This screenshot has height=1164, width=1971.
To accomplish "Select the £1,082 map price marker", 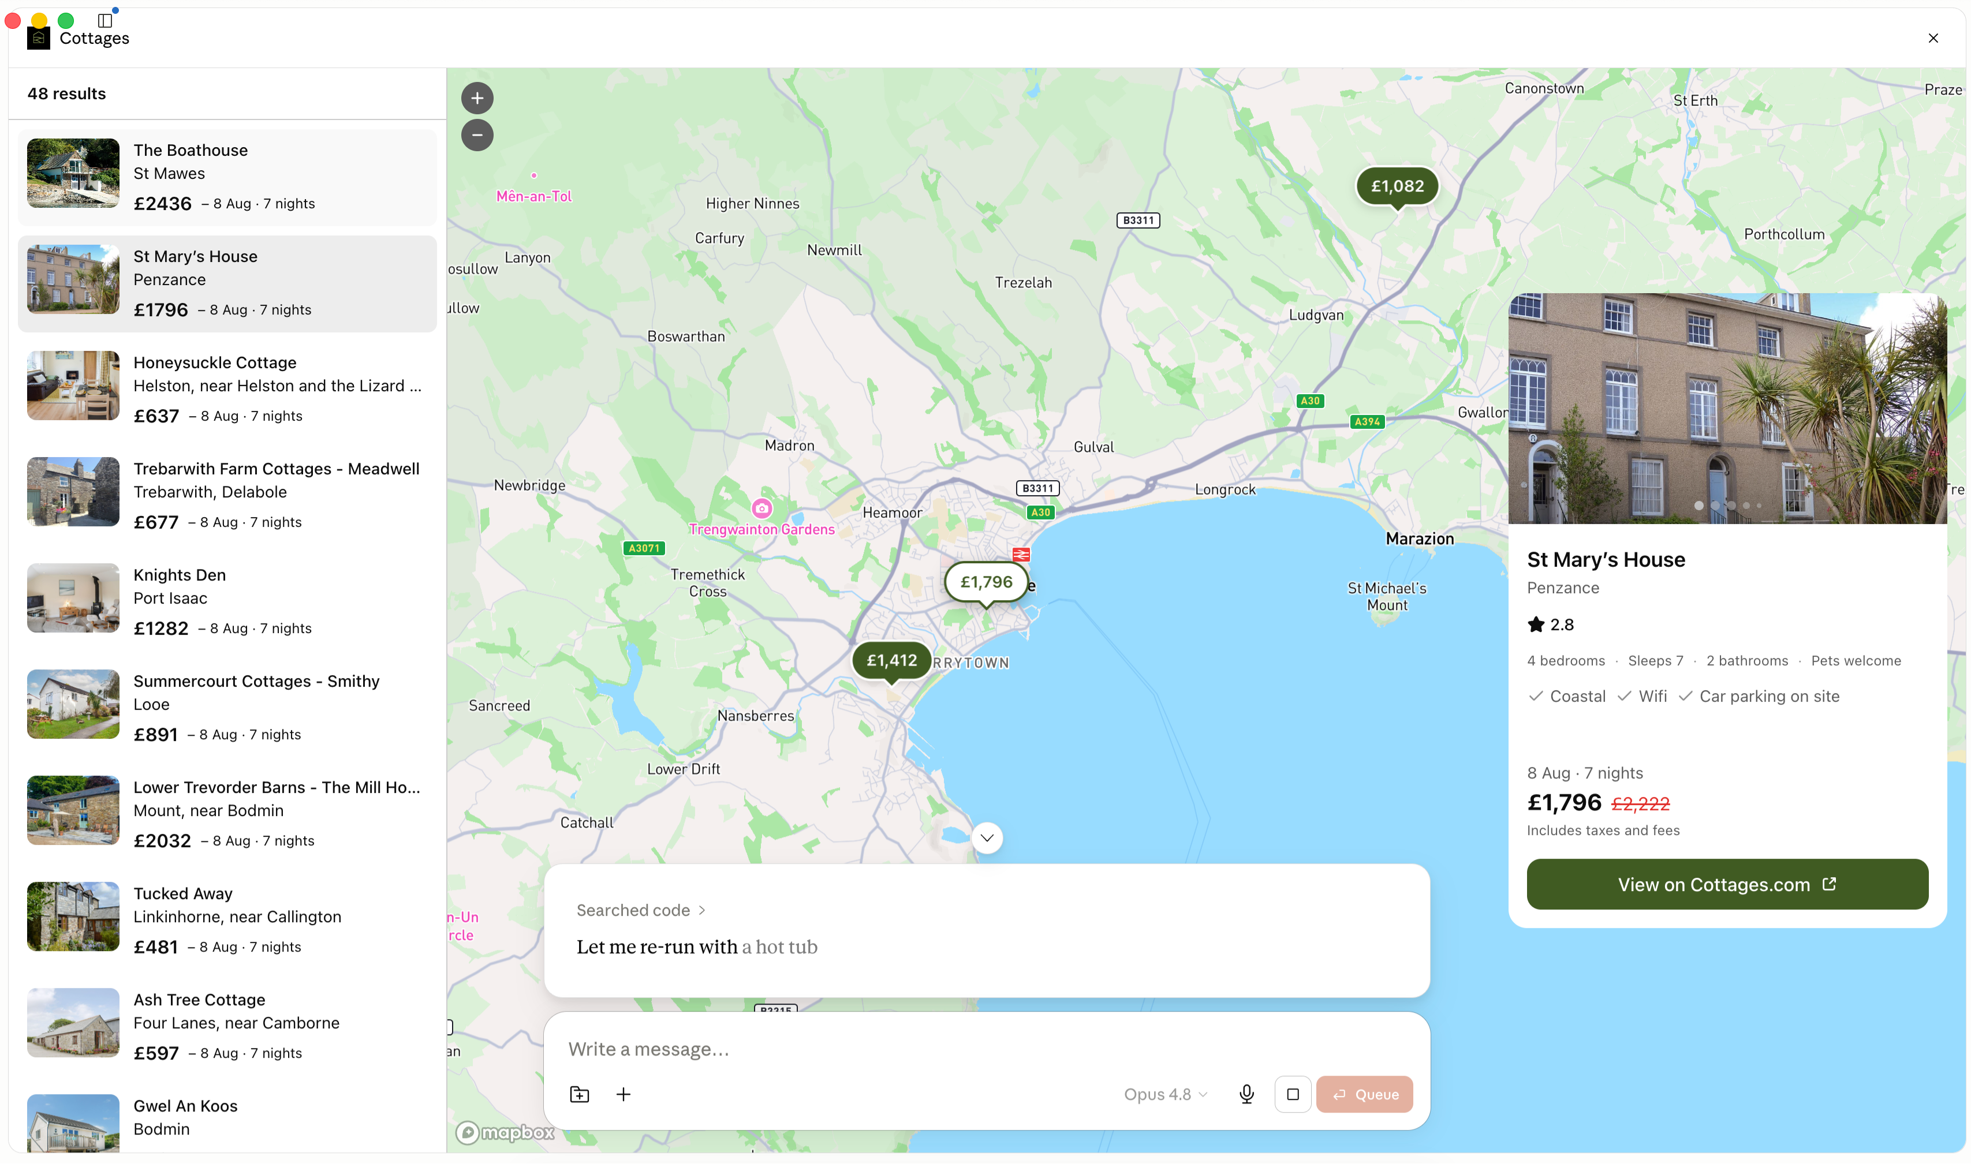I will 1397,186.
